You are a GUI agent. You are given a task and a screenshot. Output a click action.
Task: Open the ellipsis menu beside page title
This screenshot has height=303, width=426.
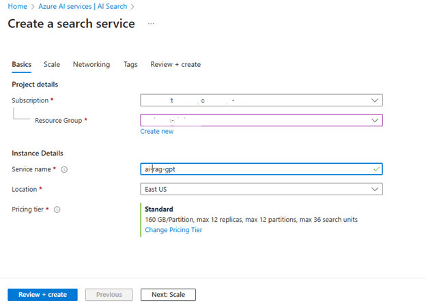[x=151, y=23]
